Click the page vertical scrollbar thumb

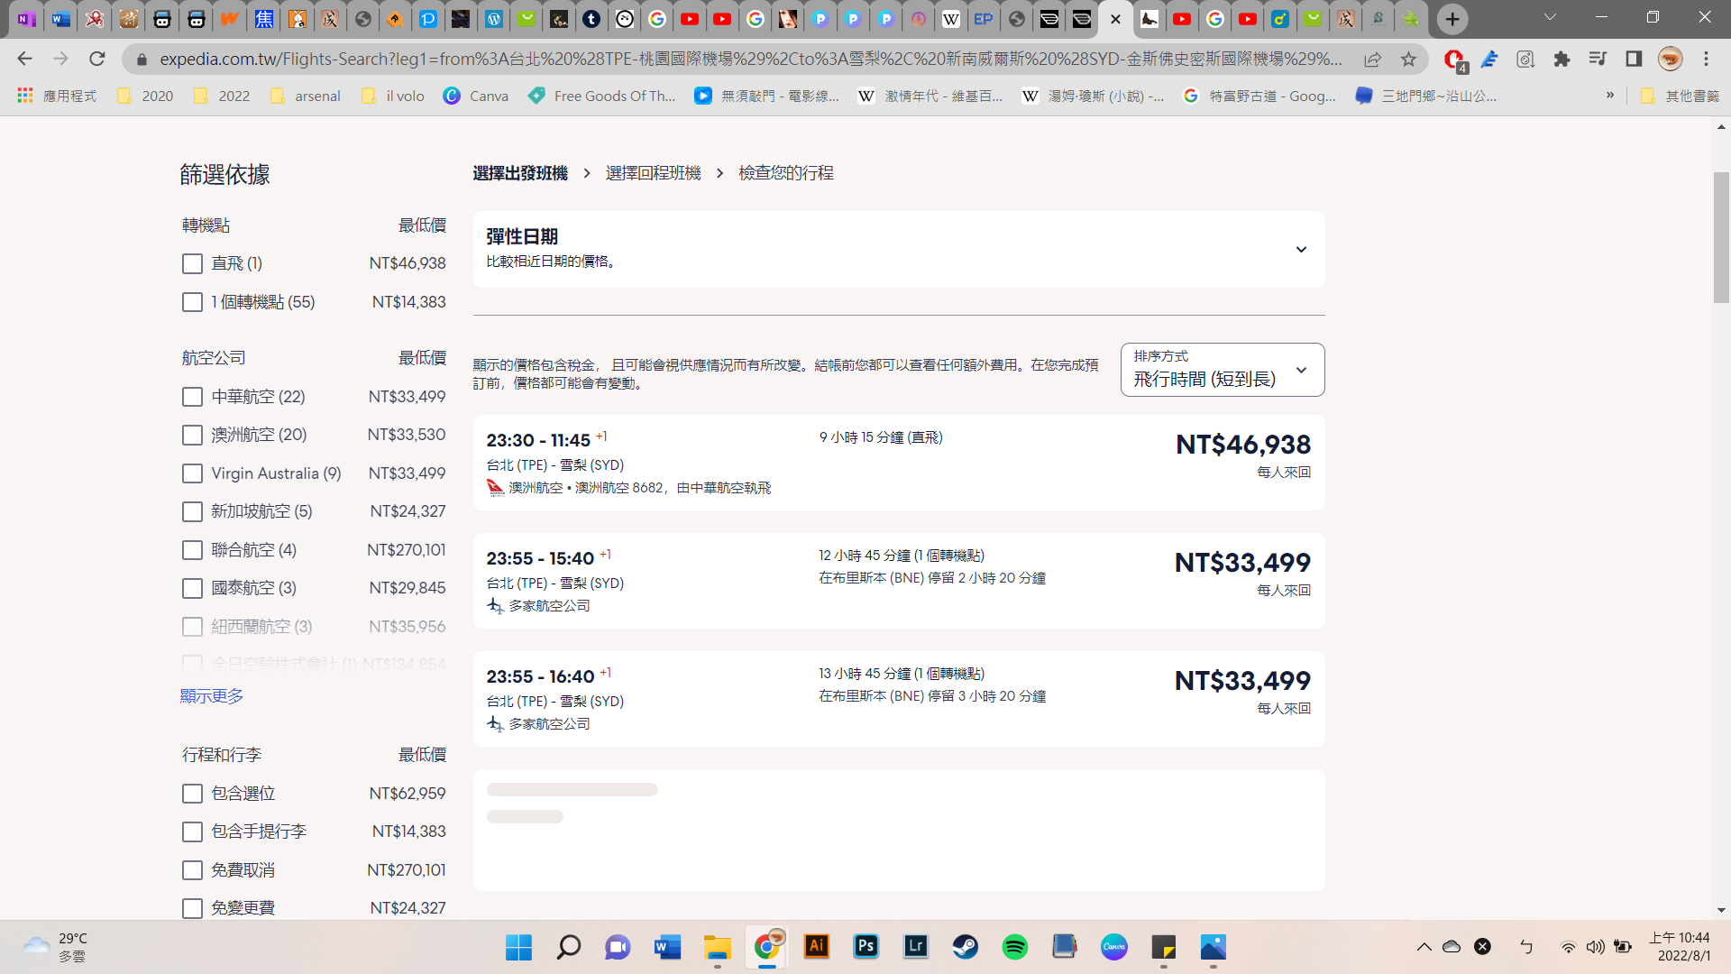[1721, 237]
